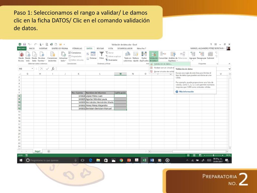This screenshot has width=257, height=193.
Task: Switch to the INICIO tab
Action: click(x=32, y=49)
